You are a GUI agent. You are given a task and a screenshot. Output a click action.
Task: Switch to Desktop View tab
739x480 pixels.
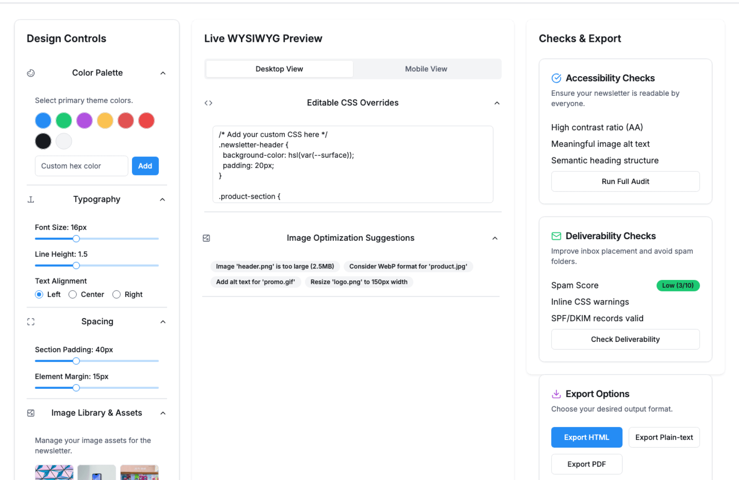(279, 69)
